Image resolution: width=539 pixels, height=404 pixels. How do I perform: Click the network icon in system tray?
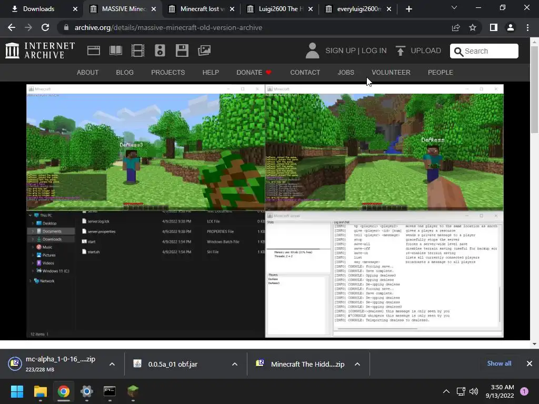tap(461, 391)
